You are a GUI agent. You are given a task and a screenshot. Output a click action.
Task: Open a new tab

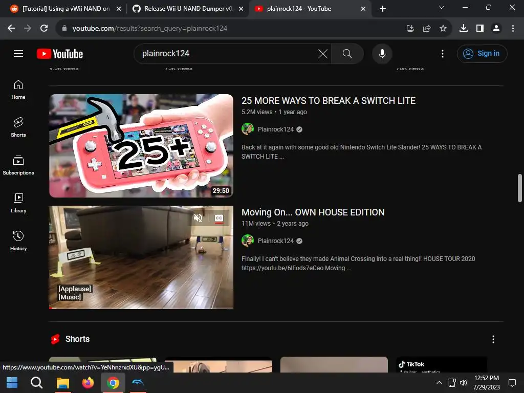tap(383, 9)
